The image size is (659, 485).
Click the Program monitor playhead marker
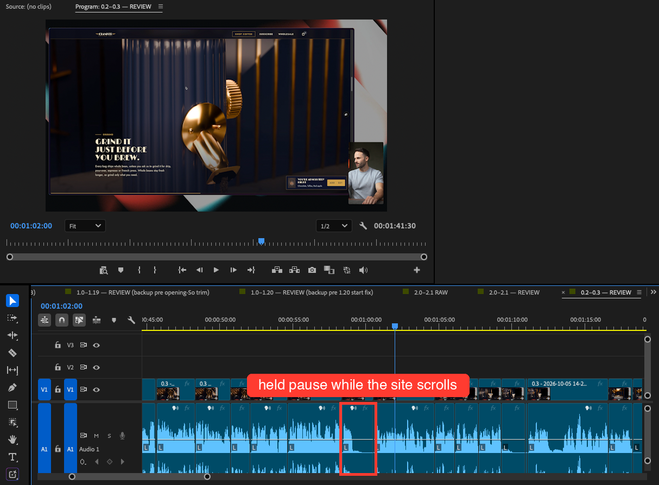click(261, 241)
